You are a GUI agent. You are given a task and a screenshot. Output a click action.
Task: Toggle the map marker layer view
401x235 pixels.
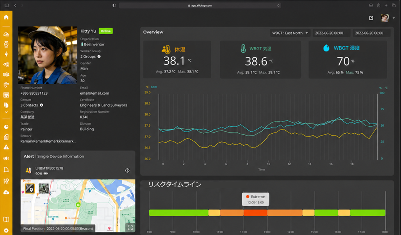(30, 188)
